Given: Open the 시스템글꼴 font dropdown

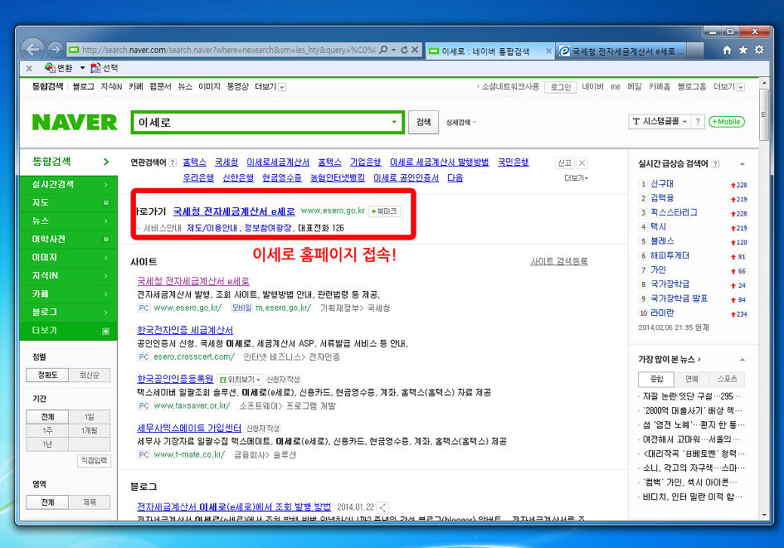Looking at the screenshot, I should click(660, 121).
